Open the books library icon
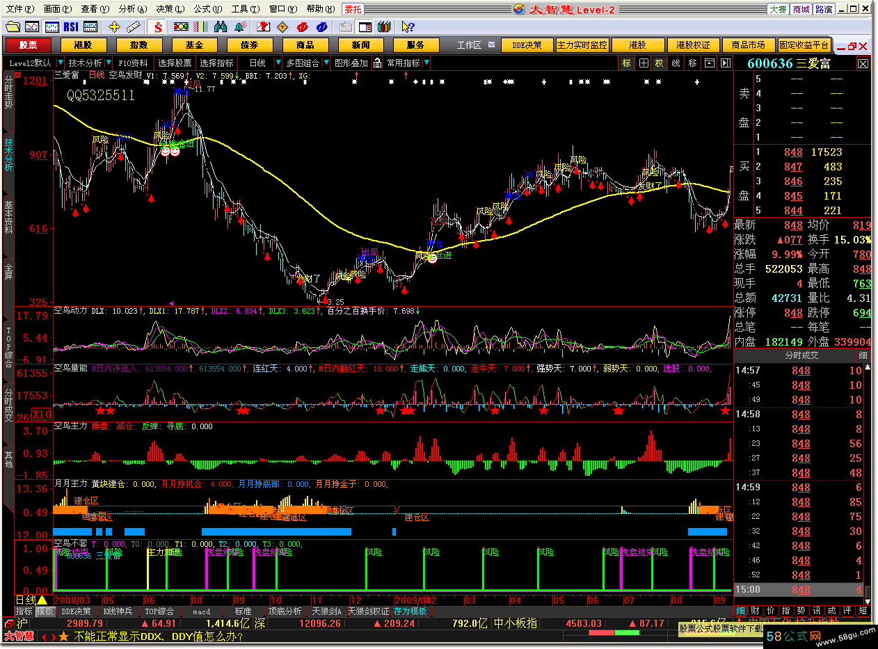Viewport: 878px width, 649px height. pos(384,27)
